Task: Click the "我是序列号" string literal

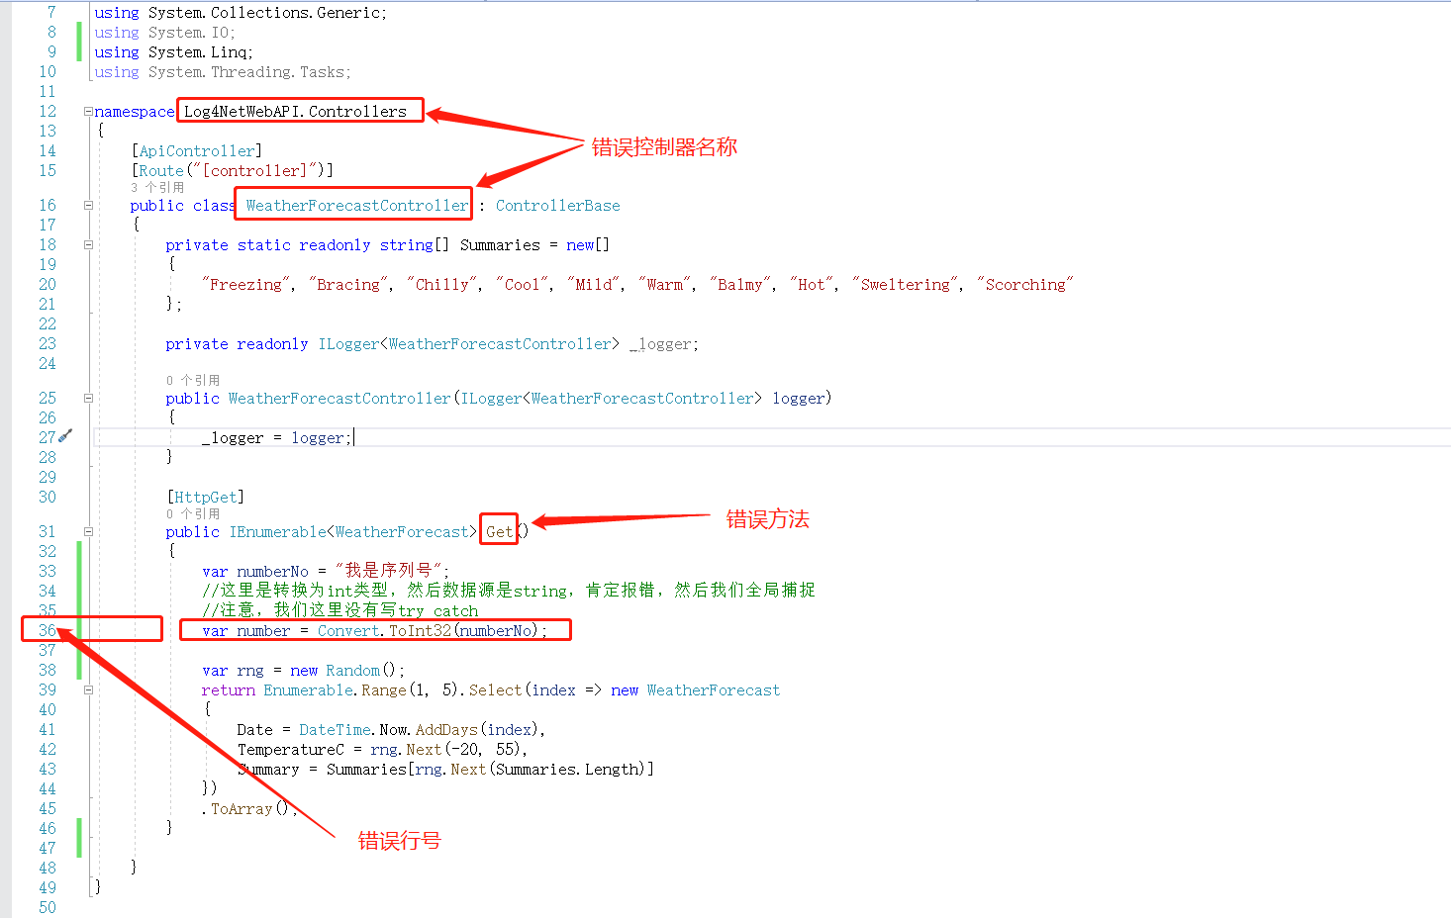Action: (x=389, y=571)
